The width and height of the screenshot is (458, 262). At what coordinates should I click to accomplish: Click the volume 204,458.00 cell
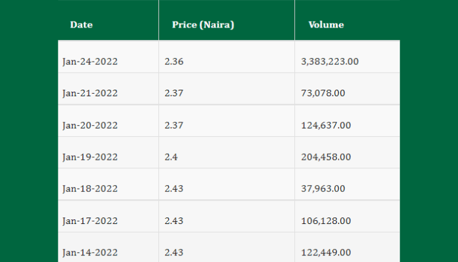point(326,157)
